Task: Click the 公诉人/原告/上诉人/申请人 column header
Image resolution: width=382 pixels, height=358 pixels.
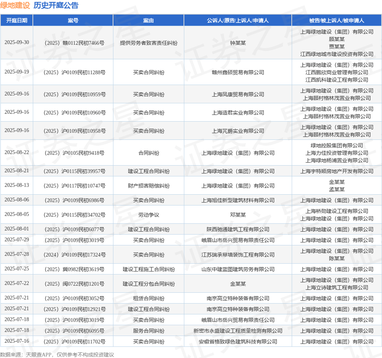Action: pos(238,21)
